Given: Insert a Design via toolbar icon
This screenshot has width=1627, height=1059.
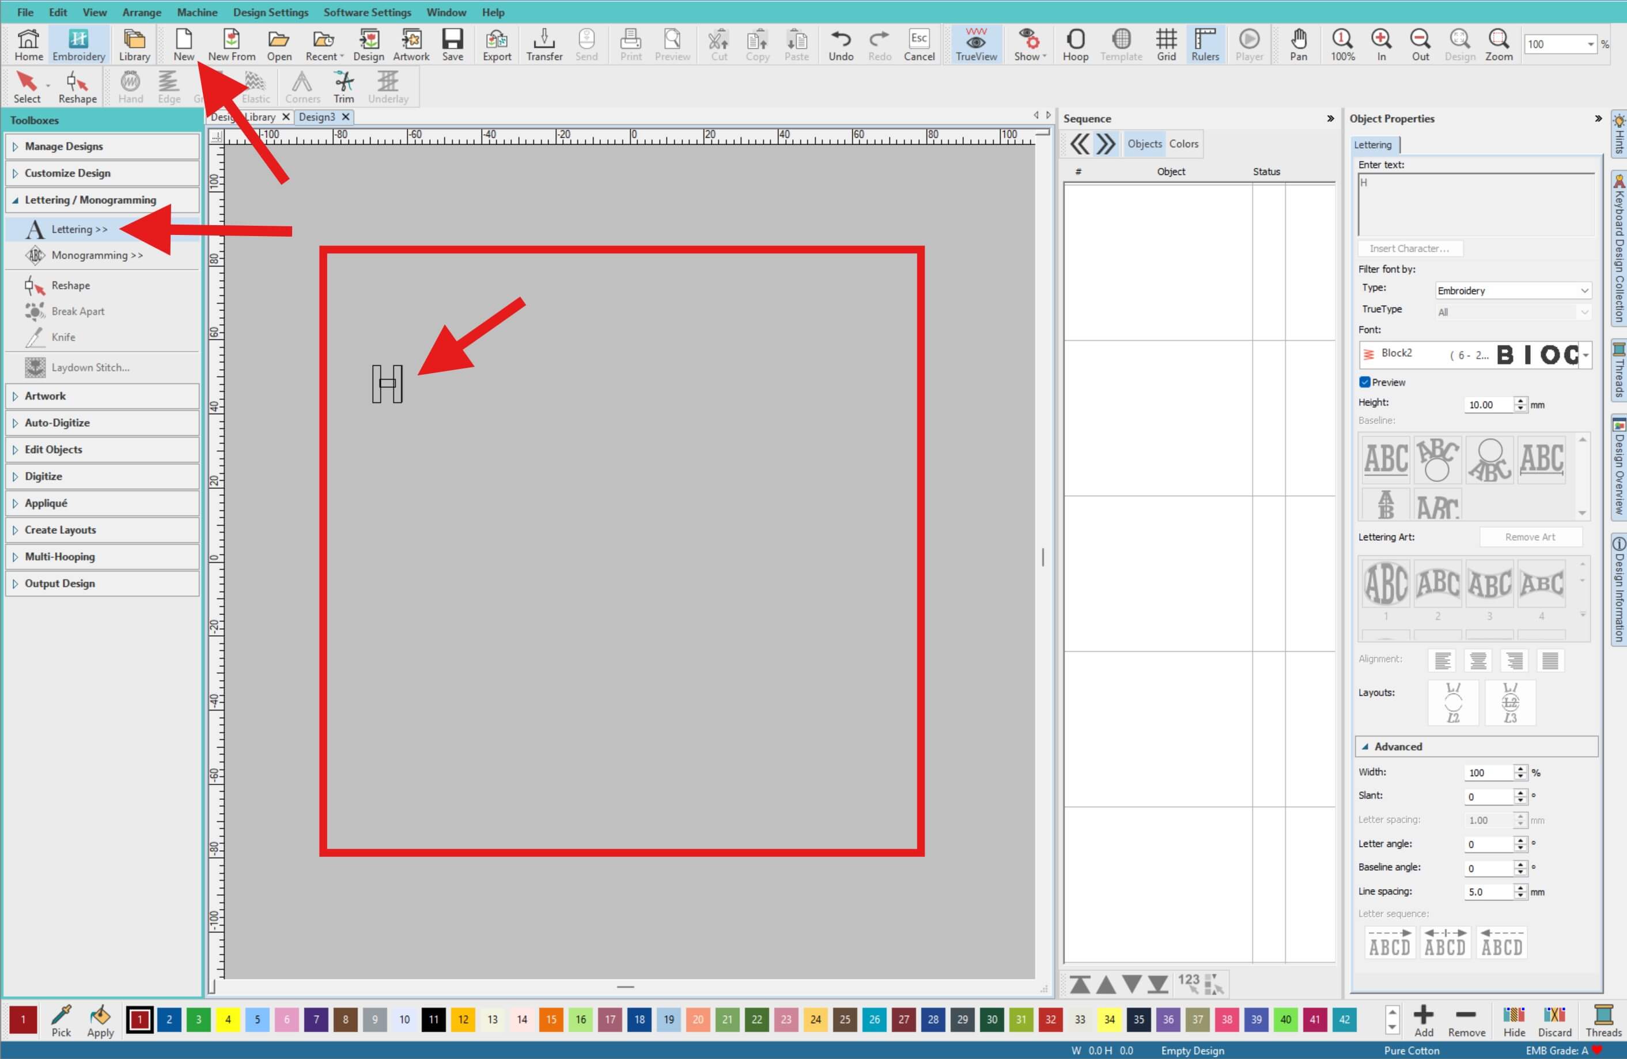Looking at the screenshot, I should (x=369, y=44).
